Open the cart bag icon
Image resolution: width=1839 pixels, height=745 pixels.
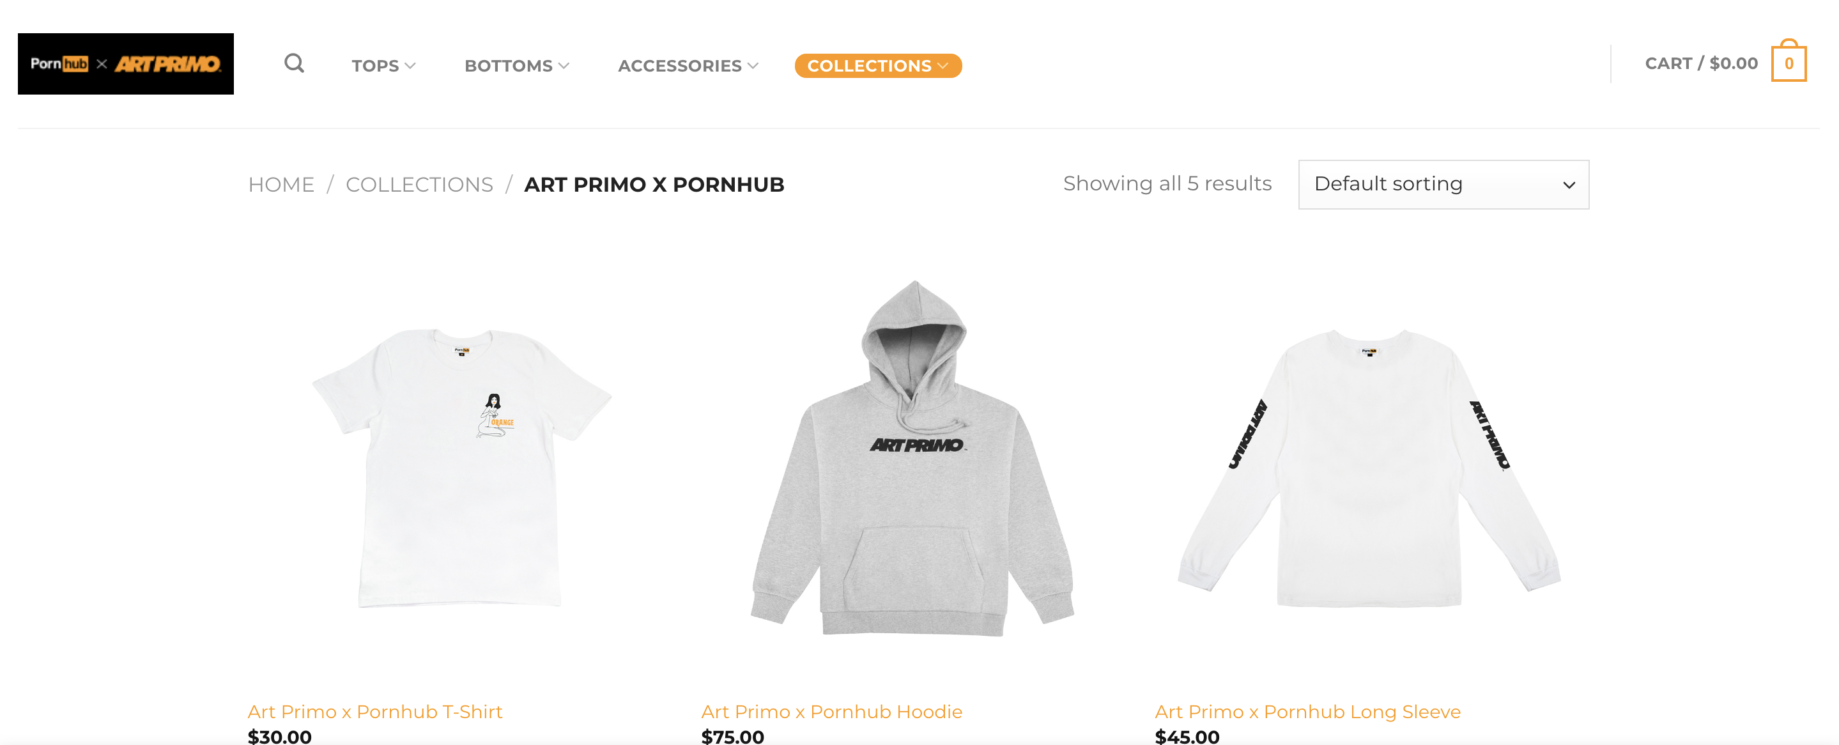click(1789, 61)
